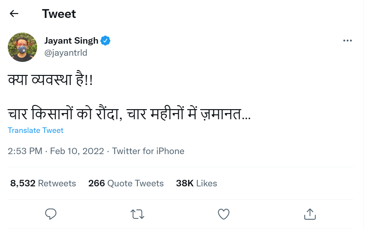The height and width of the screenshot is (230, 366).
Task: Open Jayant Singh's profile picture
Action: pyautogui.click(x=22, y=47)
